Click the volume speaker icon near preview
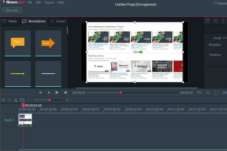Screen dimensions: 227x151 (199, 92)
